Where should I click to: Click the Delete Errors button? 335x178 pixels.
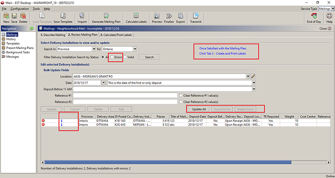click(x=245, y=109)
